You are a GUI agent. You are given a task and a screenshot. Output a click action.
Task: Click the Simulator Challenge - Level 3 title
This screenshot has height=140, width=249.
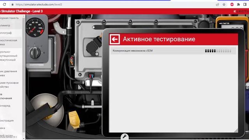tap(21, 11)
